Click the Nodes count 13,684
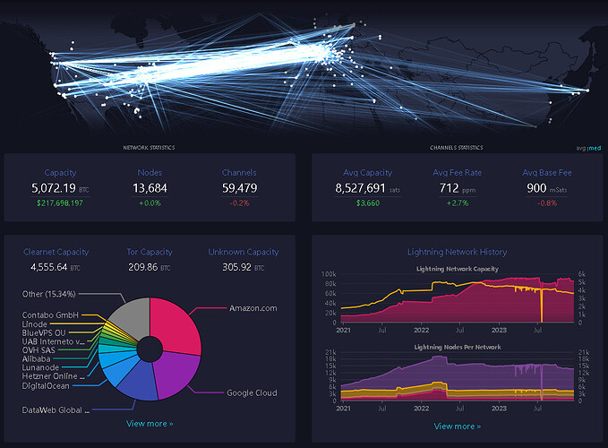The image size is (608, 448). coord(150,188)
